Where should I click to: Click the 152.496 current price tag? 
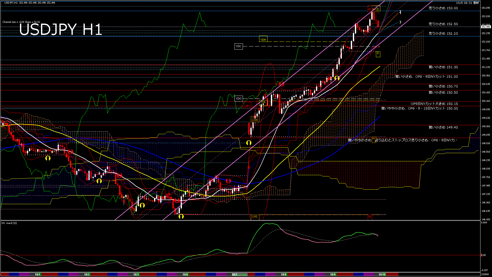[x=486, y=27]
